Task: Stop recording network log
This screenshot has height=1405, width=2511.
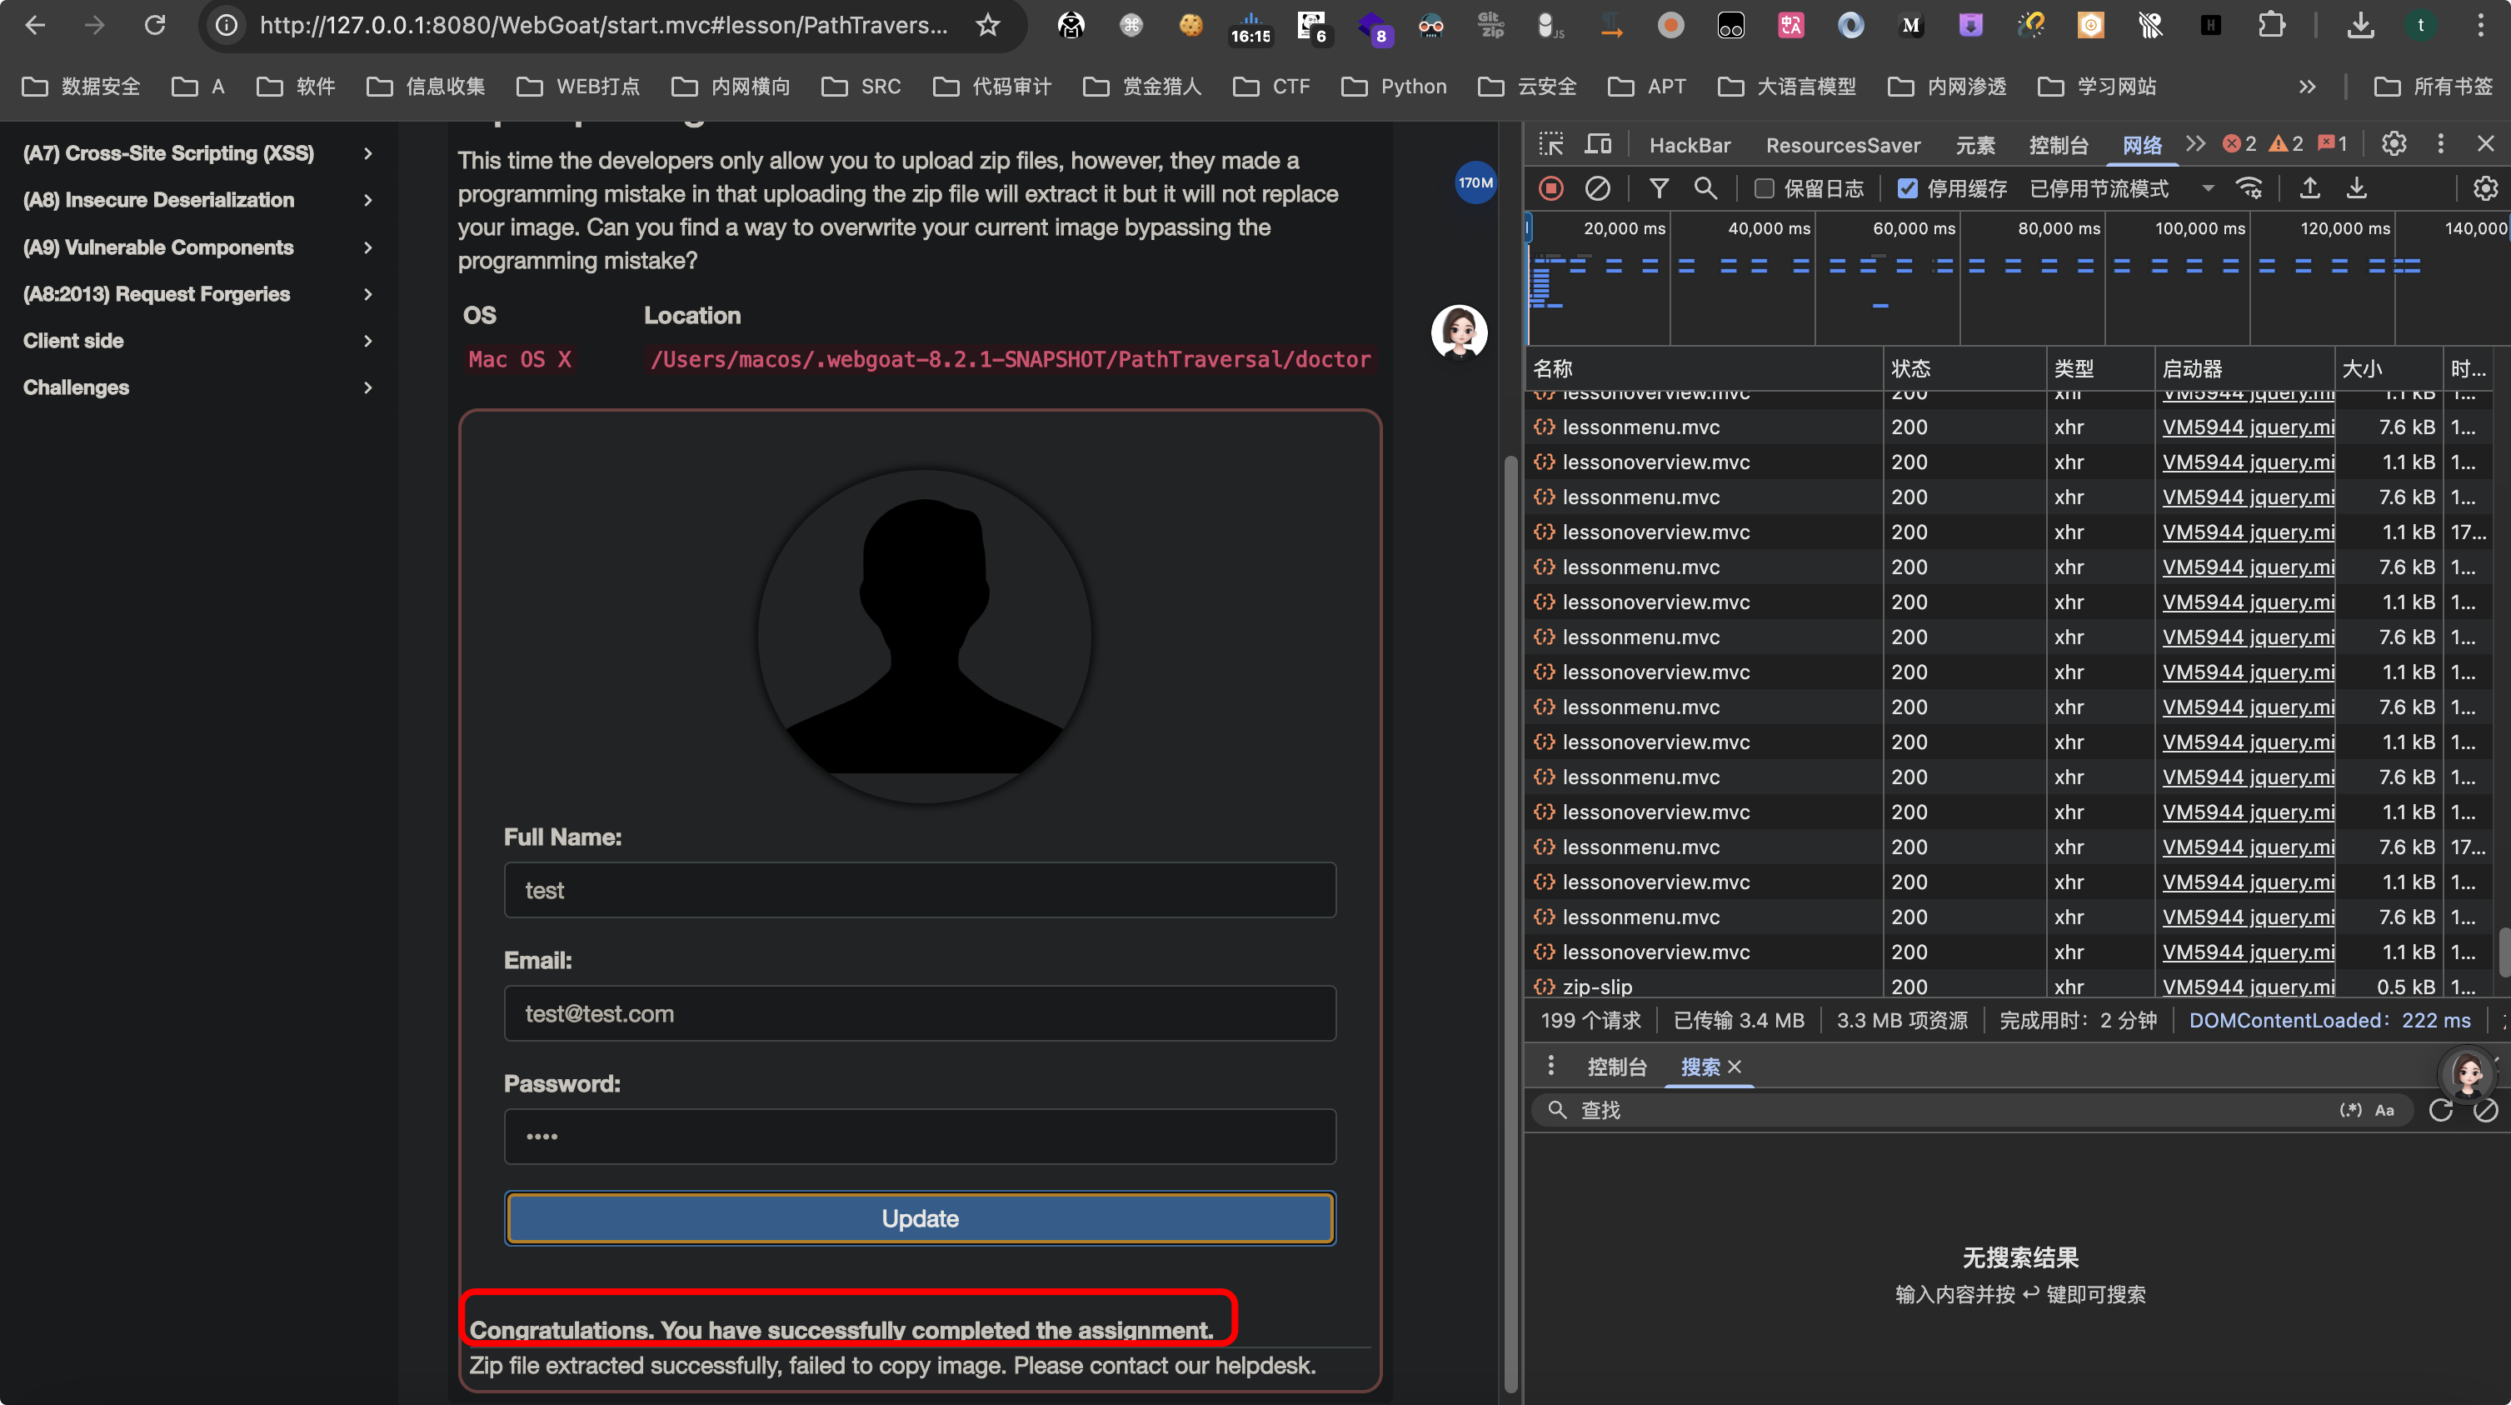Action: 1551,188
